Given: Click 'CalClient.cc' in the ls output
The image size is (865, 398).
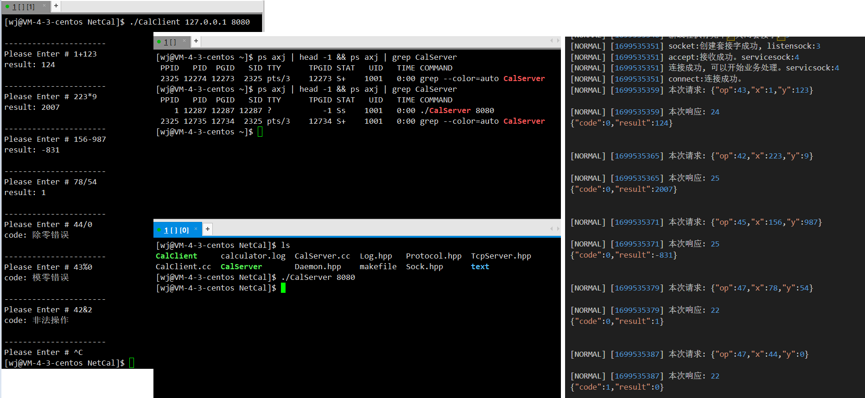Looking at the screenshot, I should click(184, 267).
